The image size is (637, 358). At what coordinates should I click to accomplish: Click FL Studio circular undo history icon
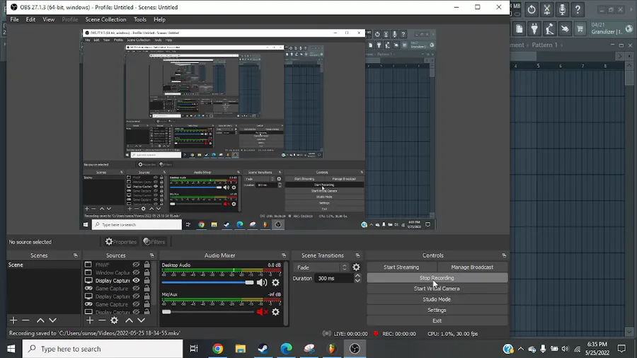532,9
